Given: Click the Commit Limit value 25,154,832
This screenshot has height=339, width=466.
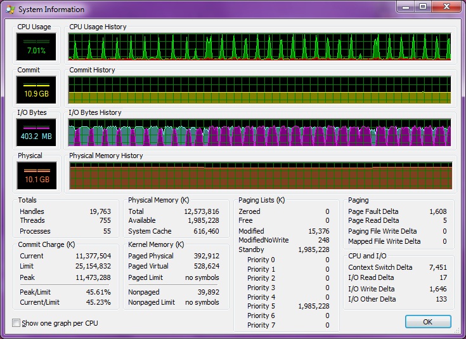Looking at the screenshot, I should point(93,266).
